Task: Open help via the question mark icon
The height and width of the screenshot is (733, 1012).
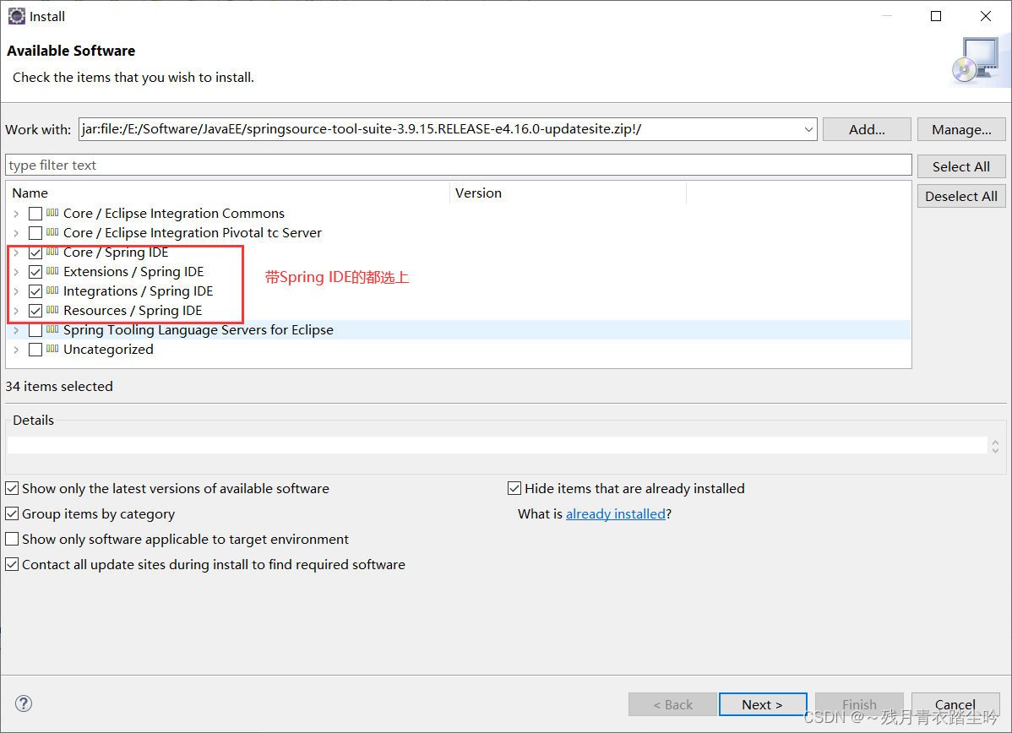Action: 23,703
